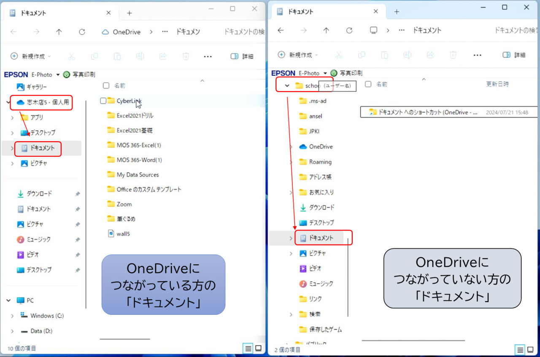
Task: Click 名前 column header in left window
Action: tap(120, 86)
